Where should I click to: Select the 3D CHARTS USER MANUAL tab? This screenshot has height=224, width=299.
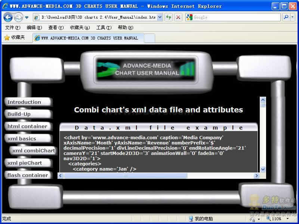click(88, 38)
